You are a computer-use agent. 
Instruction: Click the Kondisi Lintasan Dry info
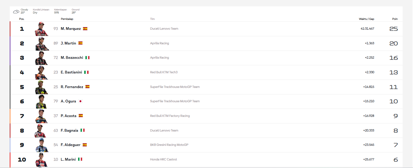41,11
